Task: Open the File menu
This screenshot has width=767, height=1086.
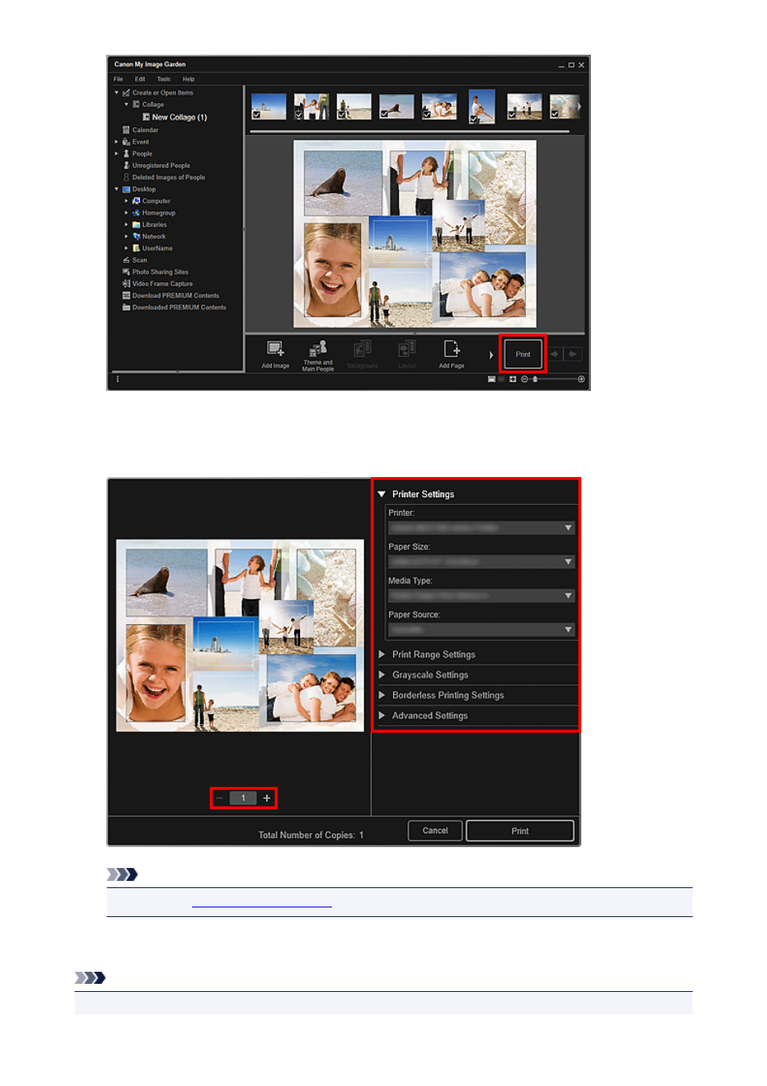Action: pyautogui.click(x=118, y=79)
